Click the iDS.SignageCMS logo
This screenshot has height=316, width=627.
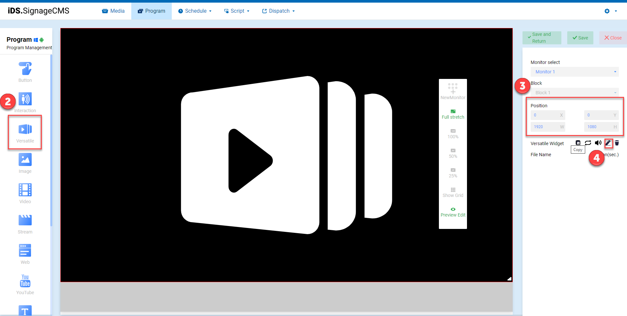(x=39, y=11)
